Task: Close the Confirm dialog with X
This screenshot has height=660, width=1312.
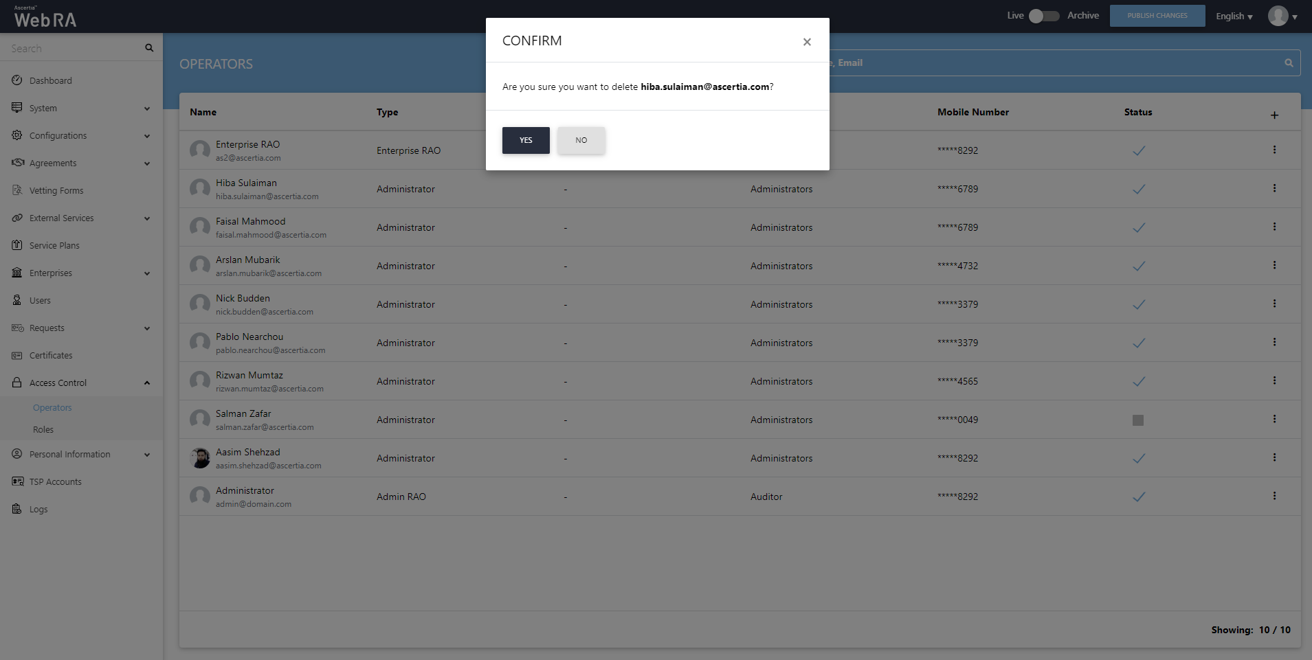Action: pos(807,42)
